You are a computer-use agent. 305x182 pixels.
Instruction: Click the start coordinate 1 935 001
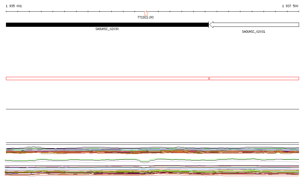(x=14, y=6)
